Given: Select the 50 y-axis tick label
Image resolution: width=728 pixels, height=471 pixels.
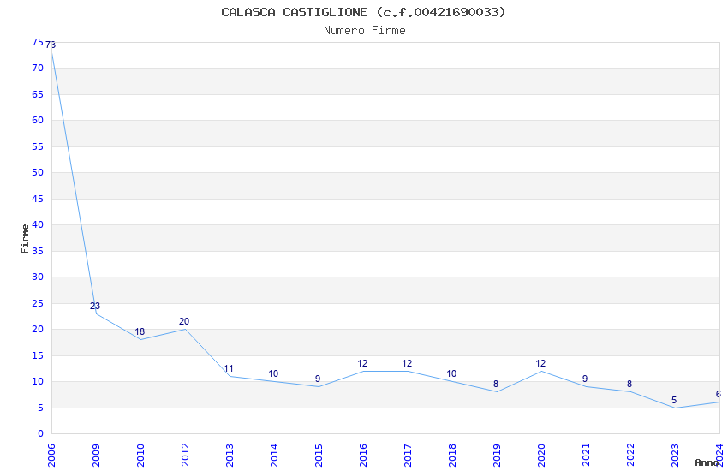Looking at the screenshot, I should (x=38, y=172).
